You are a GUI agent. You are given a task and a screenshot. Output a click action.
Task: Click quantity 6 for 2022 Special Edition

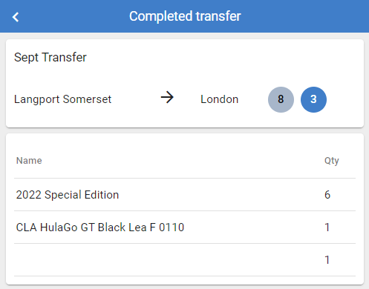tap(327, 195)
